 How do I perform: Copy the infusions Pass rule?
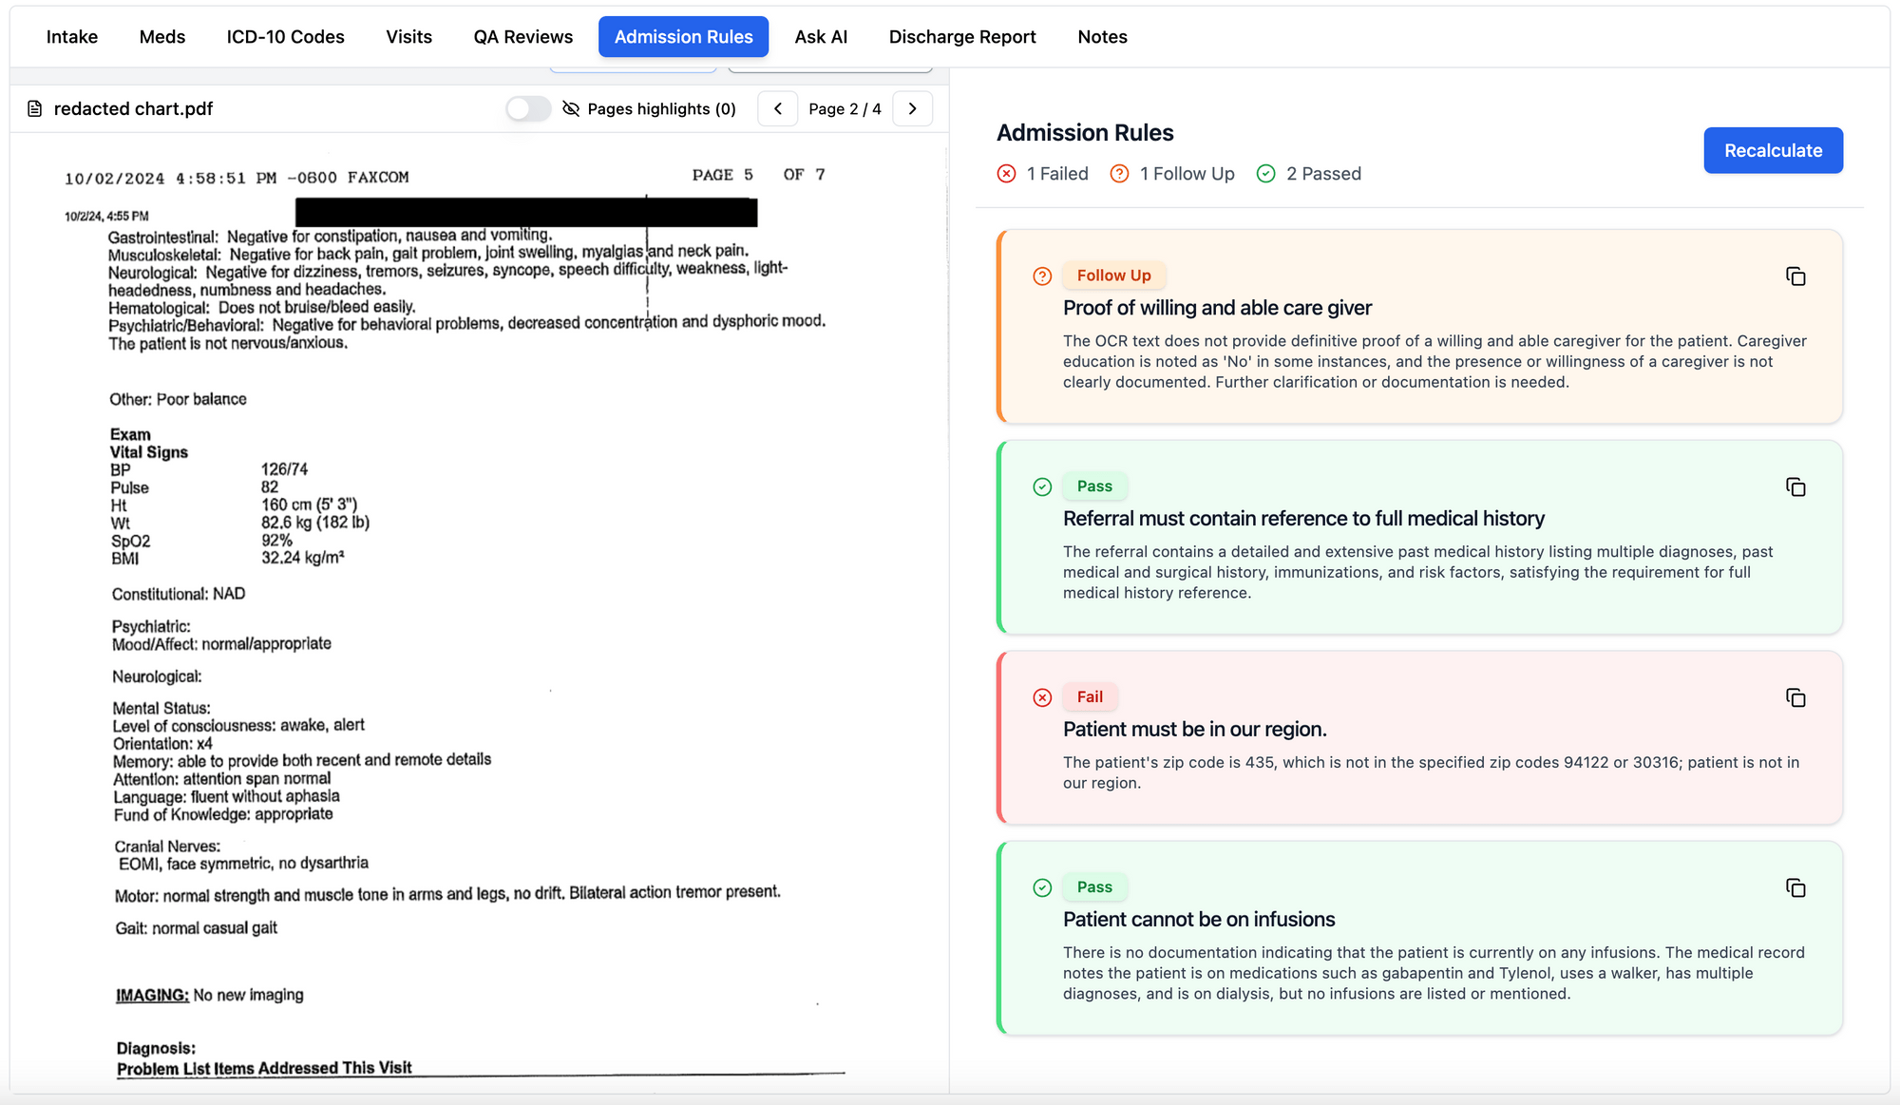click(1795, 888)
